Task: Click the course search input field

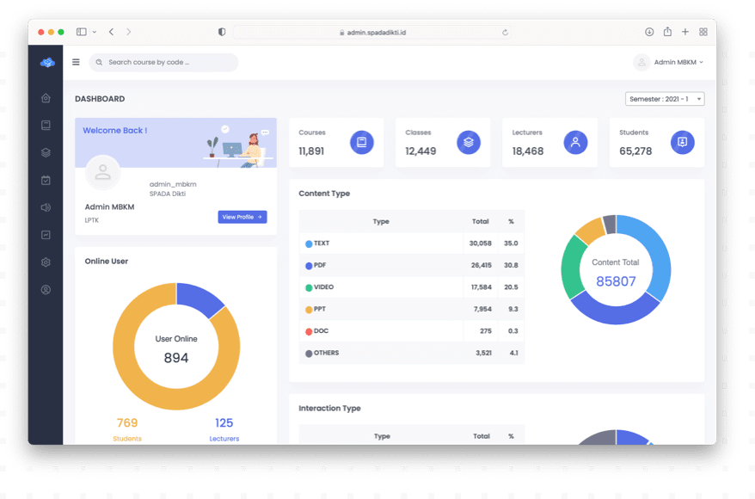Action: click(163, 61)
